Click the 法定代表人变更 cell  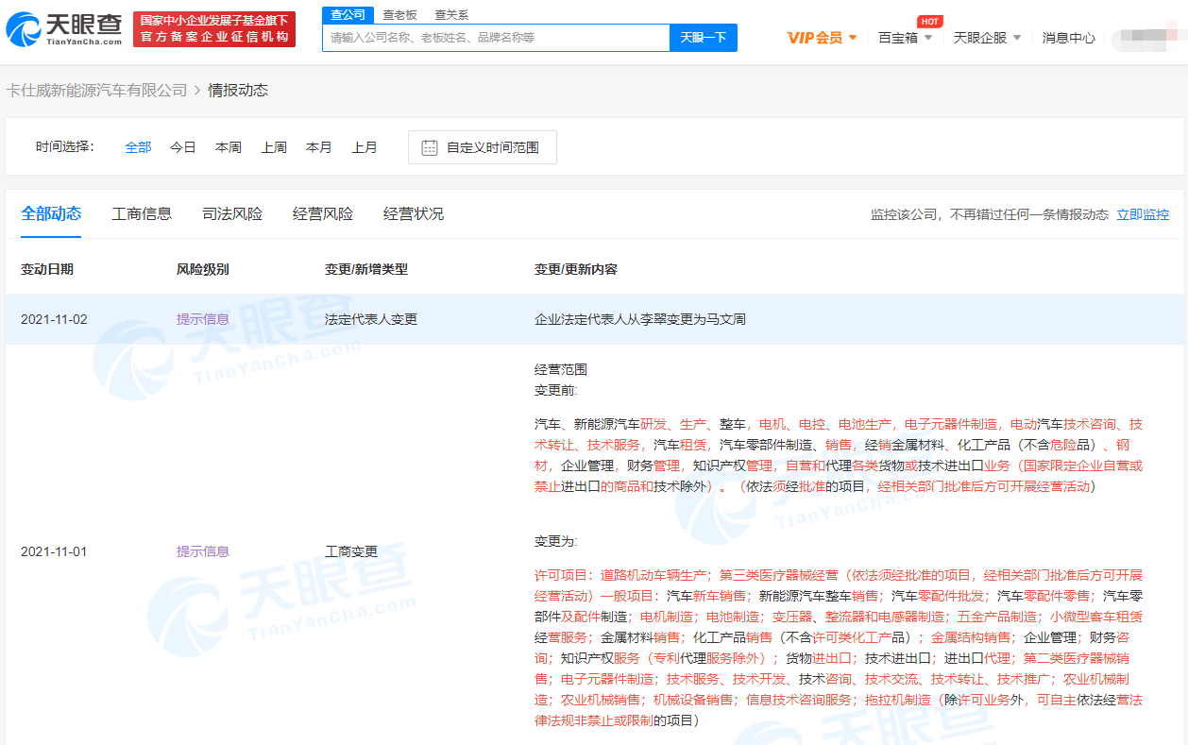(x=371, y=319)
